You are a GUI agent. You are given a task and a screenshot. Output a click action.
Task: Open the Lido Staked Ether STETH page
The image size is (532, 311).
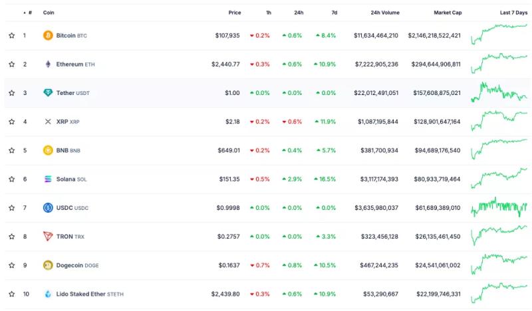tap(90, 294)
